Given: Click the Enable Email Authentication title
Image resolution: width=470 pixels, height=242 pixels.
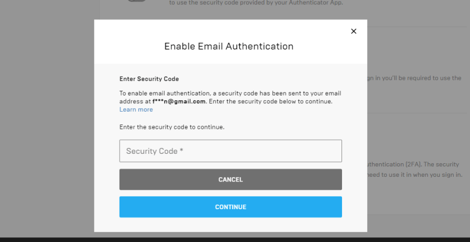Looking at the screenshot, I should (229, 46).
